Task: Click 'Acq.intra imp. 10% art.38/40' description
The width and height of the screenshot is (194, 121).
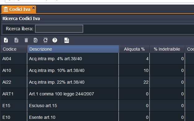Action: coord(57,70)
